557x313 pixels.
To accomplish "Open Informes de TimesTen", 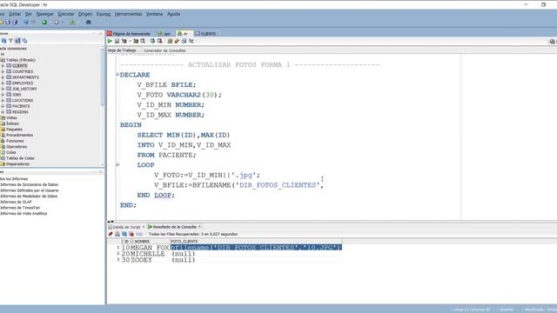I will pyautogui.click(x=20, y=208).
